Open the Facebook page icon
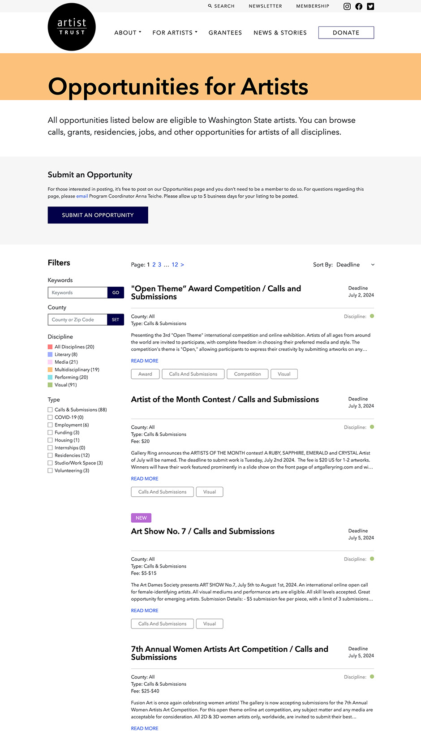 [359, 6]
